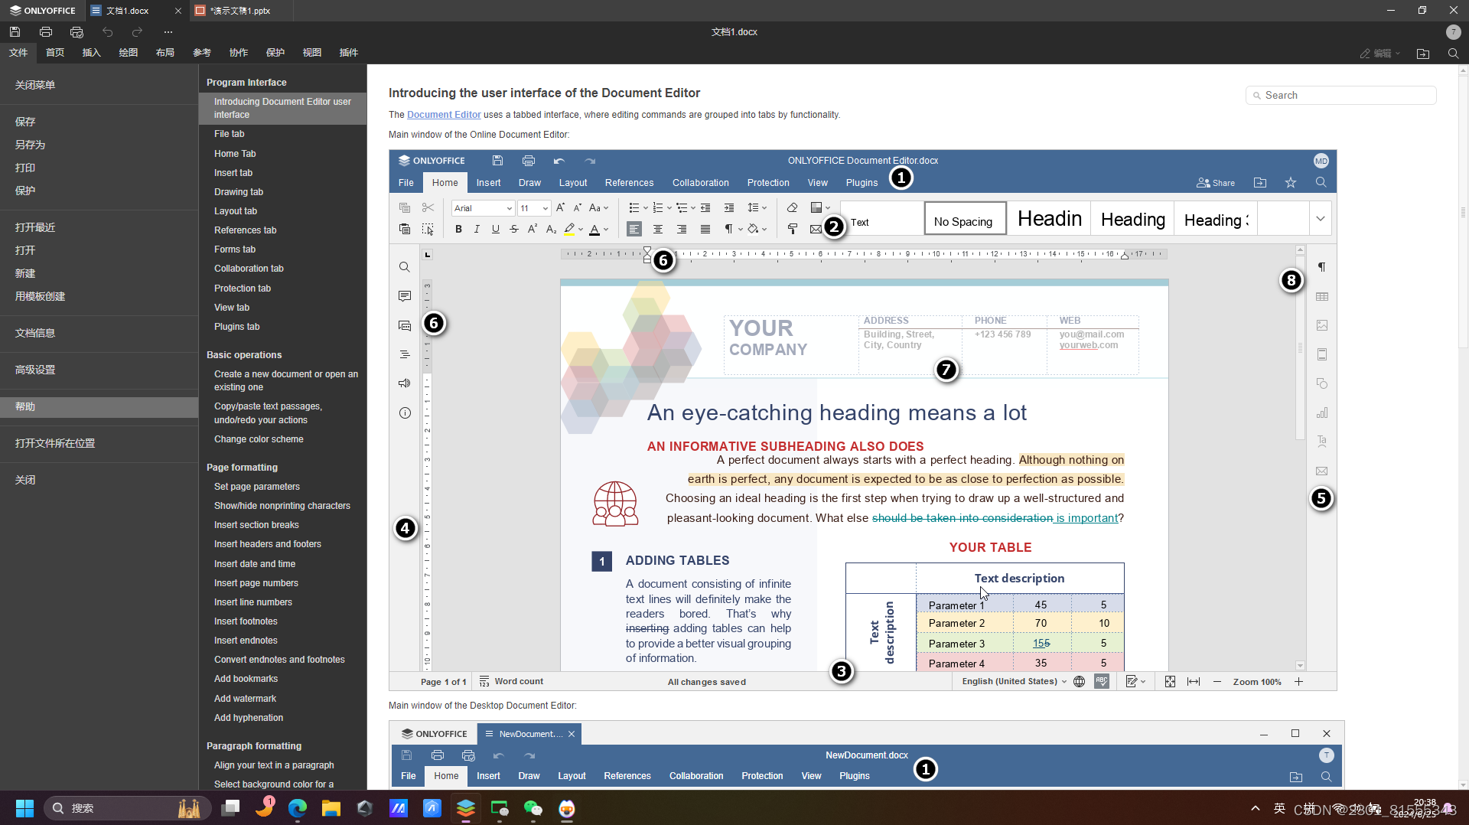
Task: Select 打开最近 in the file menu
Action: pyautogui.click(x=99, y=227)
